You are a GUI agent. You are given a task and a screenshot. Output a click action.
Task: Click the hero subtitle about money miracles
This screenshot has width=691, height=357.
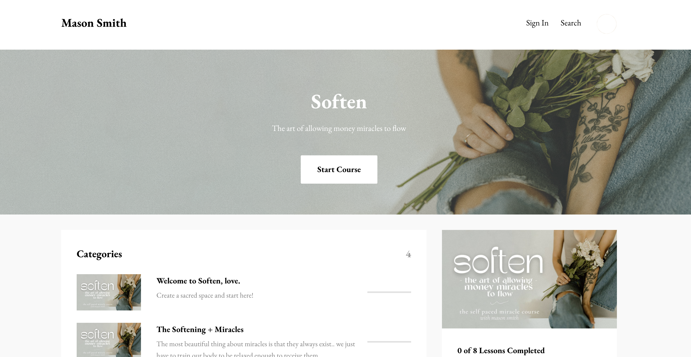tap(339, 129)
